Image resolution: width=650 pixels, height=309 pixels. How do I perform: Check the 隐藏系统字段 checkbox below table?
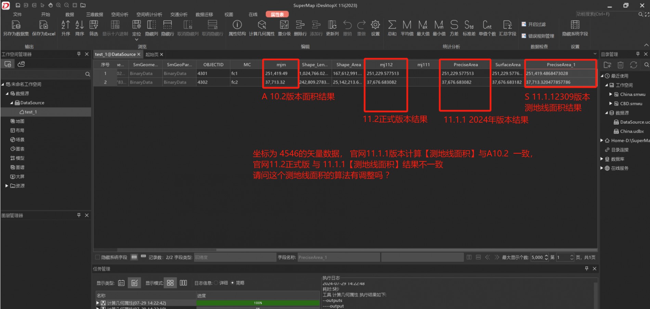(97, 257)
